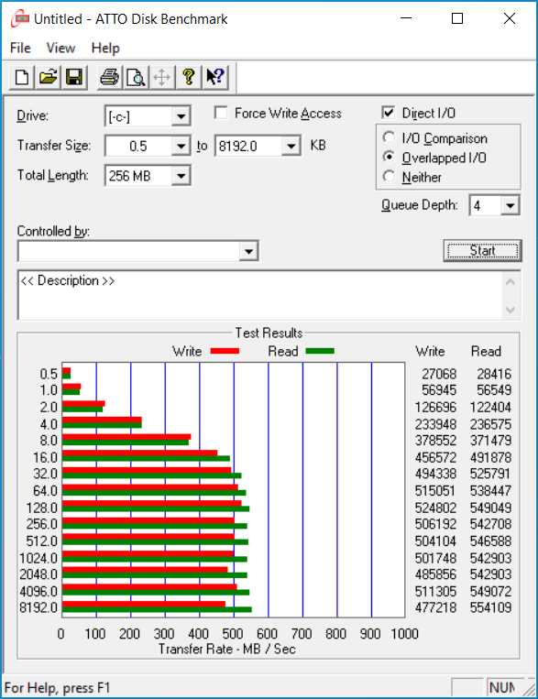Open Print Preview toolbar icon
The width and height of the screenshot is (538, 699).
[x=136, y=78]
